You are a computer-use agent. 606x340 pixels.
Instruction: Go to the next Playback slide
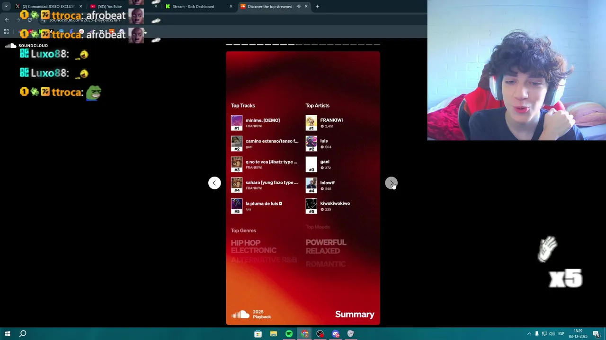[x=391, y=183]
